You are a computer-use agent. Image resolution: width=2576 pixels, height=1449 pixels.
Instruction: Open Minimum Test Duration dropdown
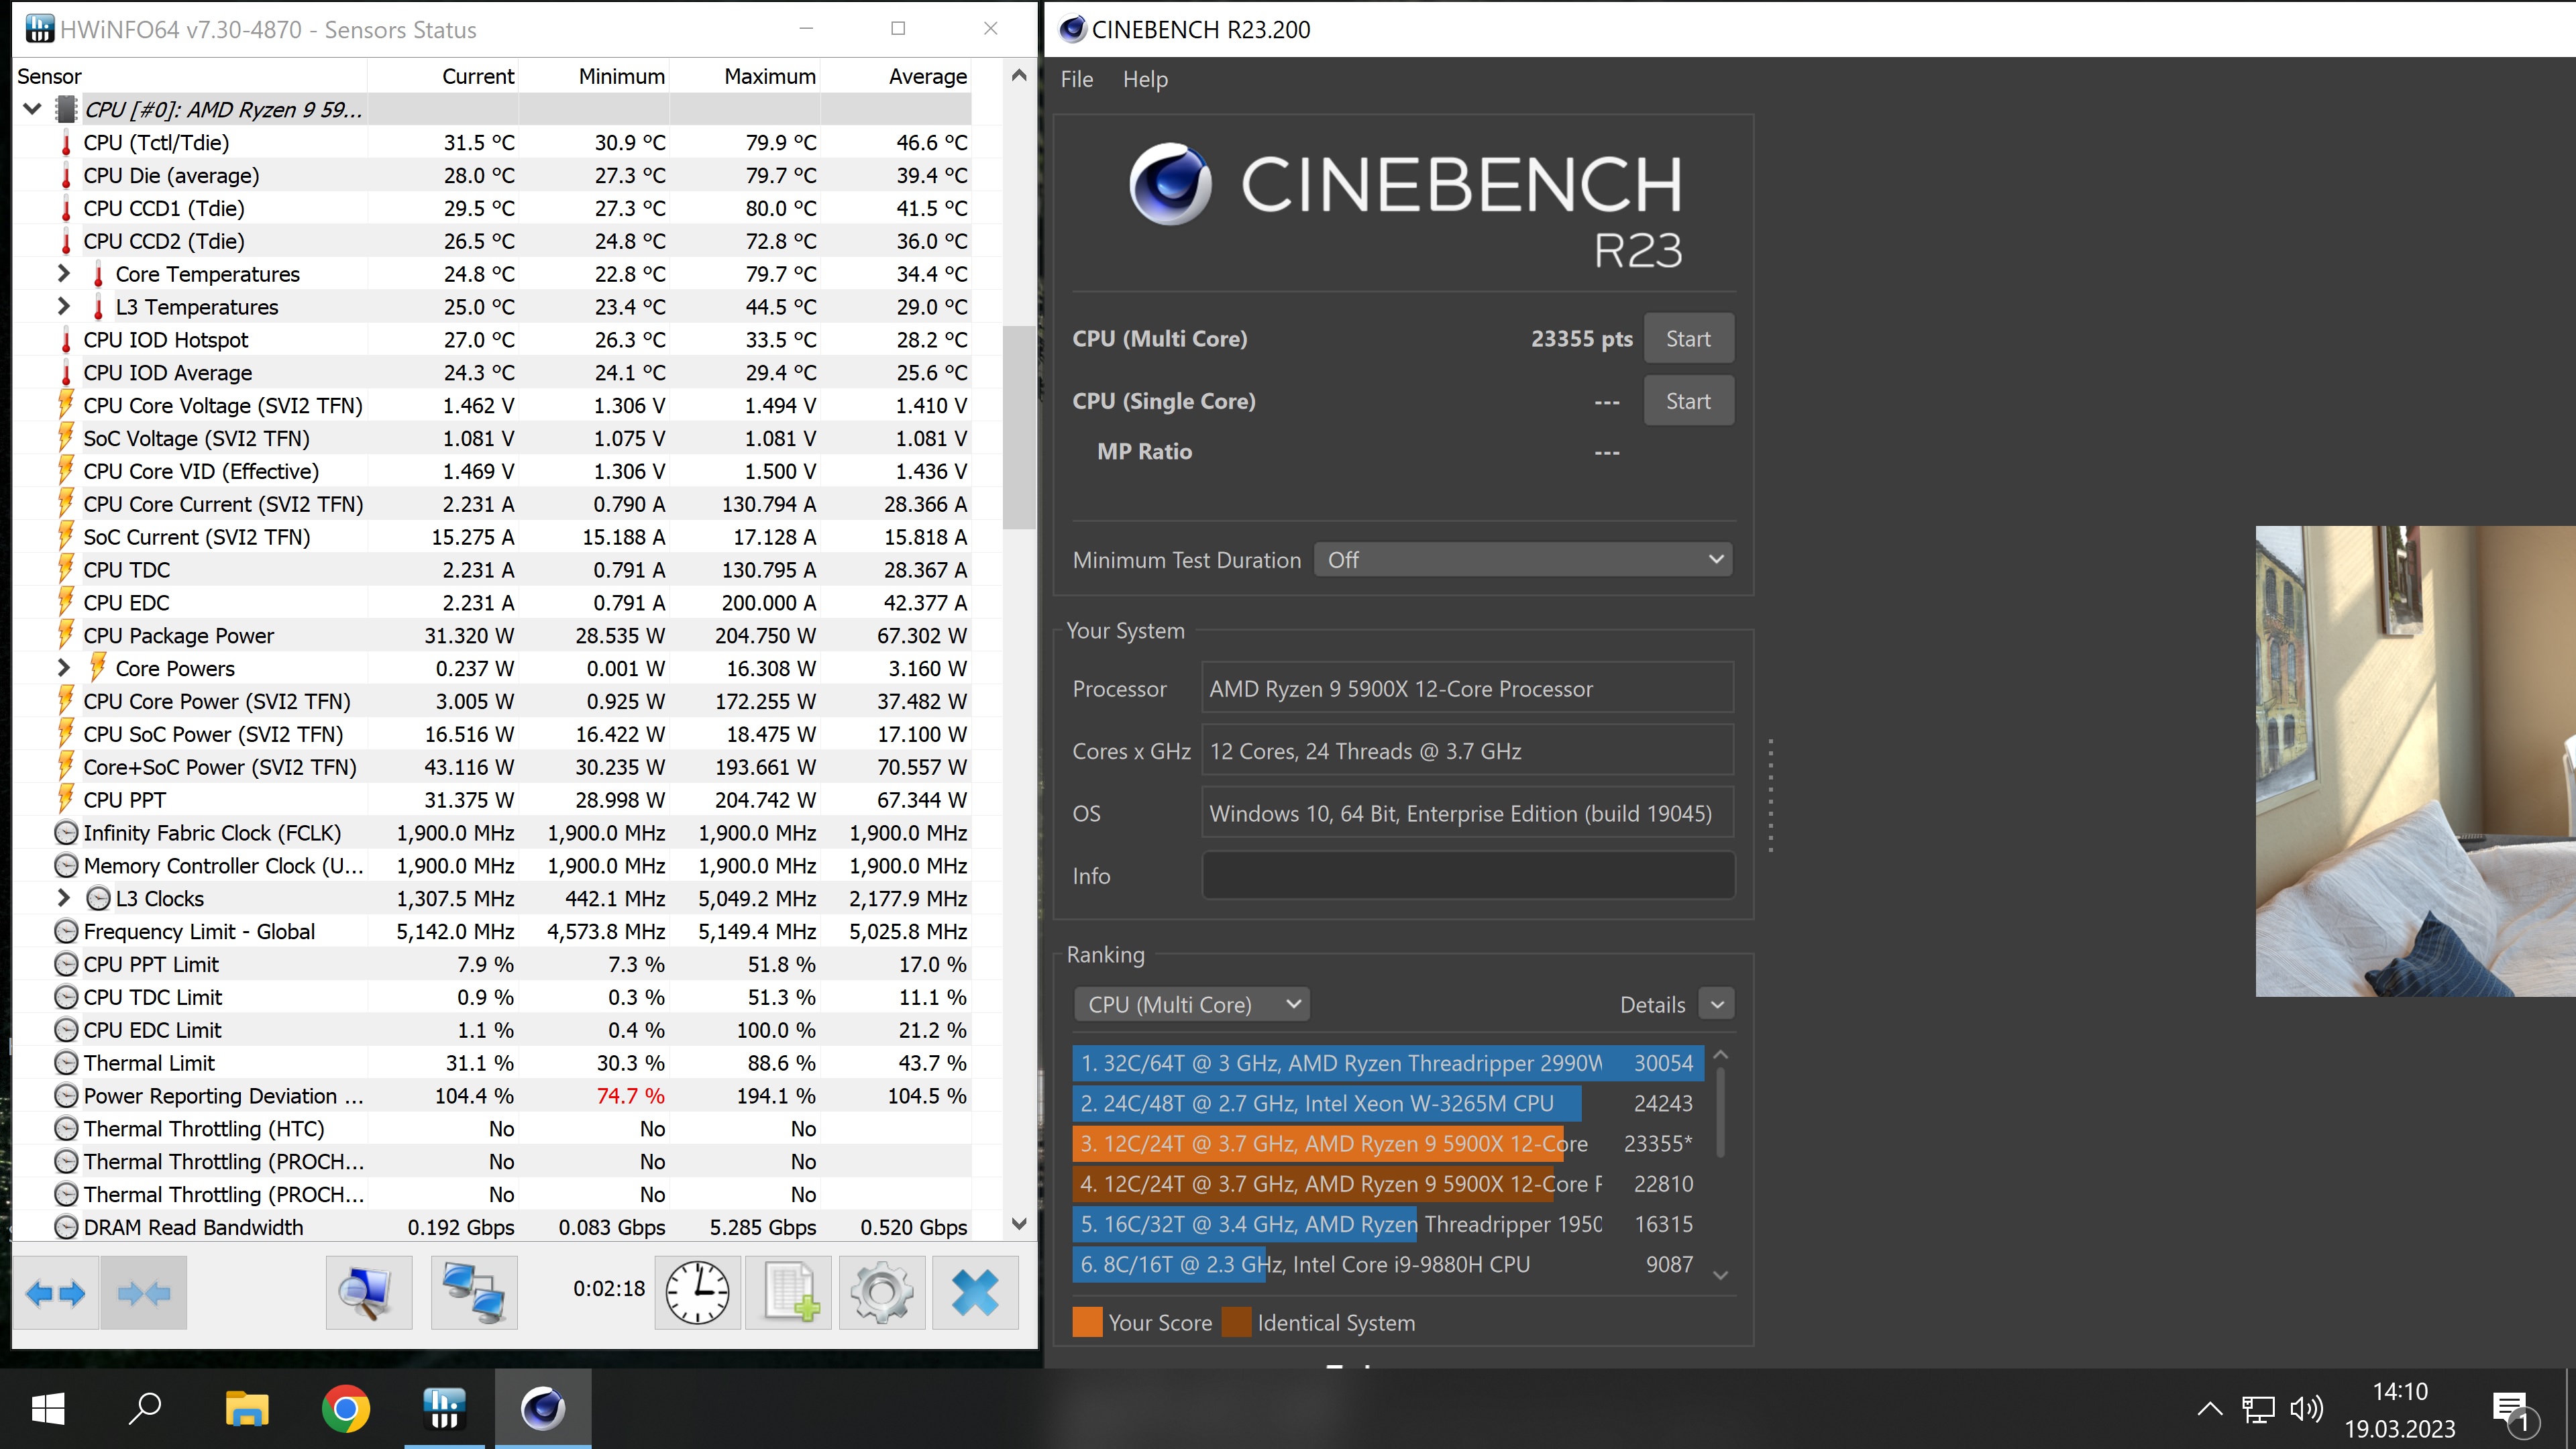(1523, 560)
